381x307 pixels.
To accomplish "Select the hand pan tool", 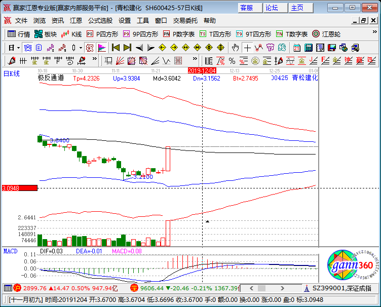I will (x=235, y=48).
